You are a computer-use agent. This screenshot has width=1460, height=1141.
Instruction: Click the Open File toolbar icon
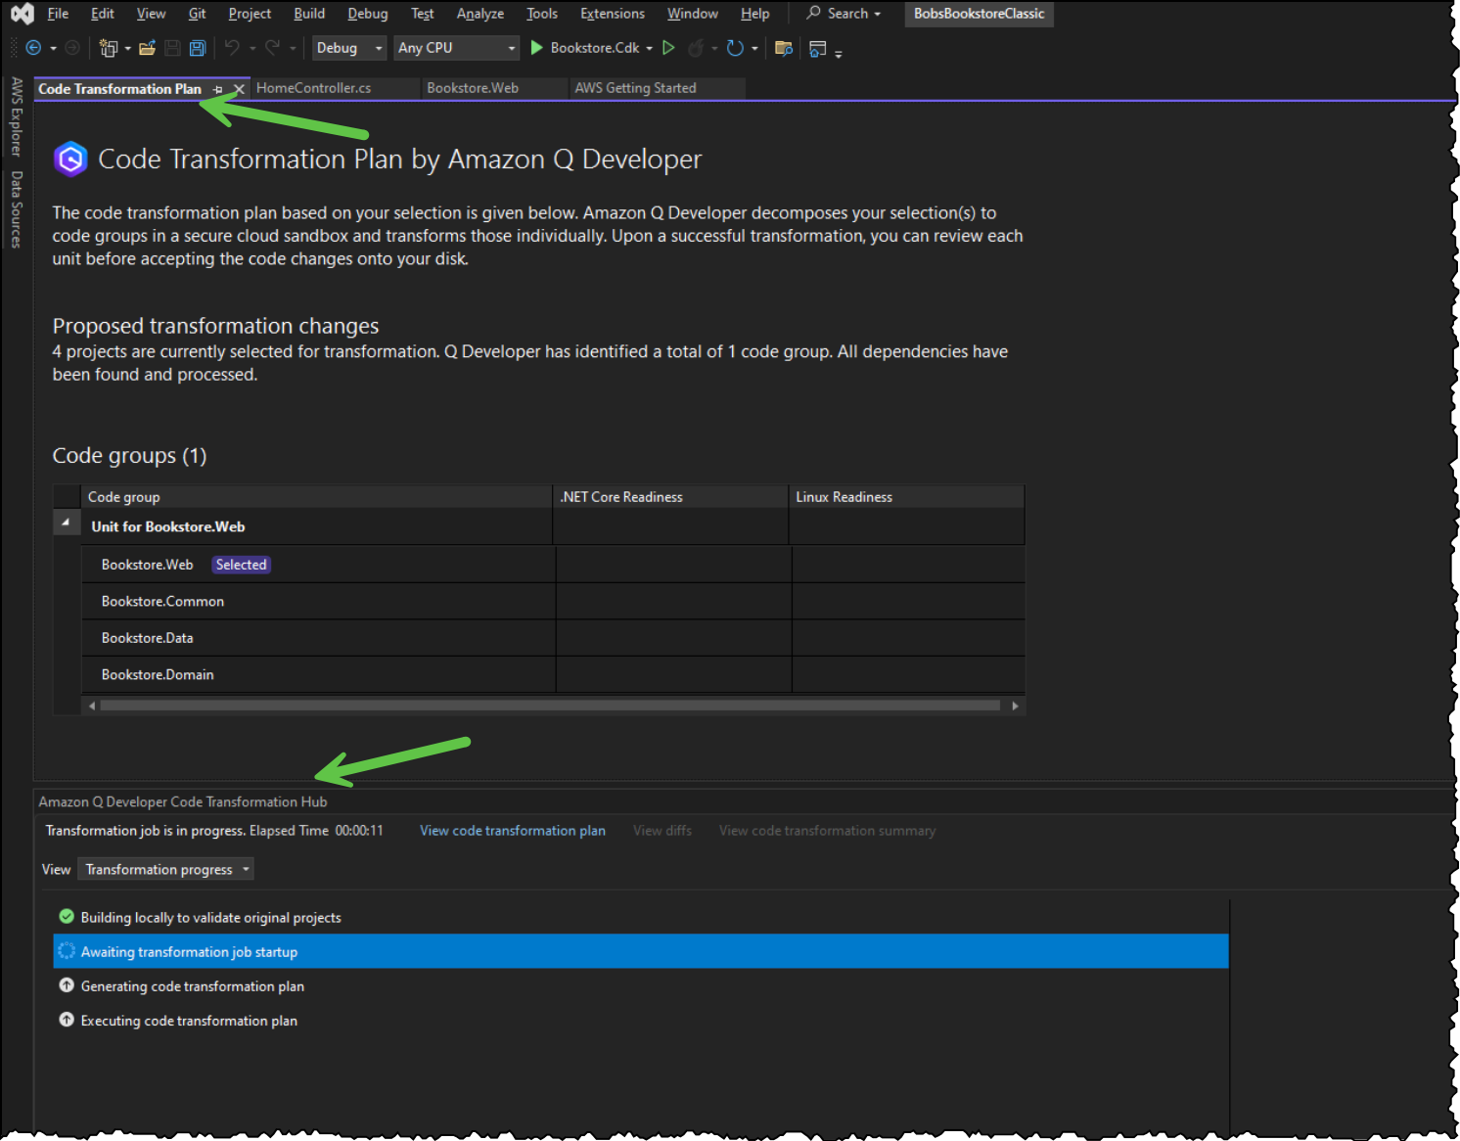point(147,47)
